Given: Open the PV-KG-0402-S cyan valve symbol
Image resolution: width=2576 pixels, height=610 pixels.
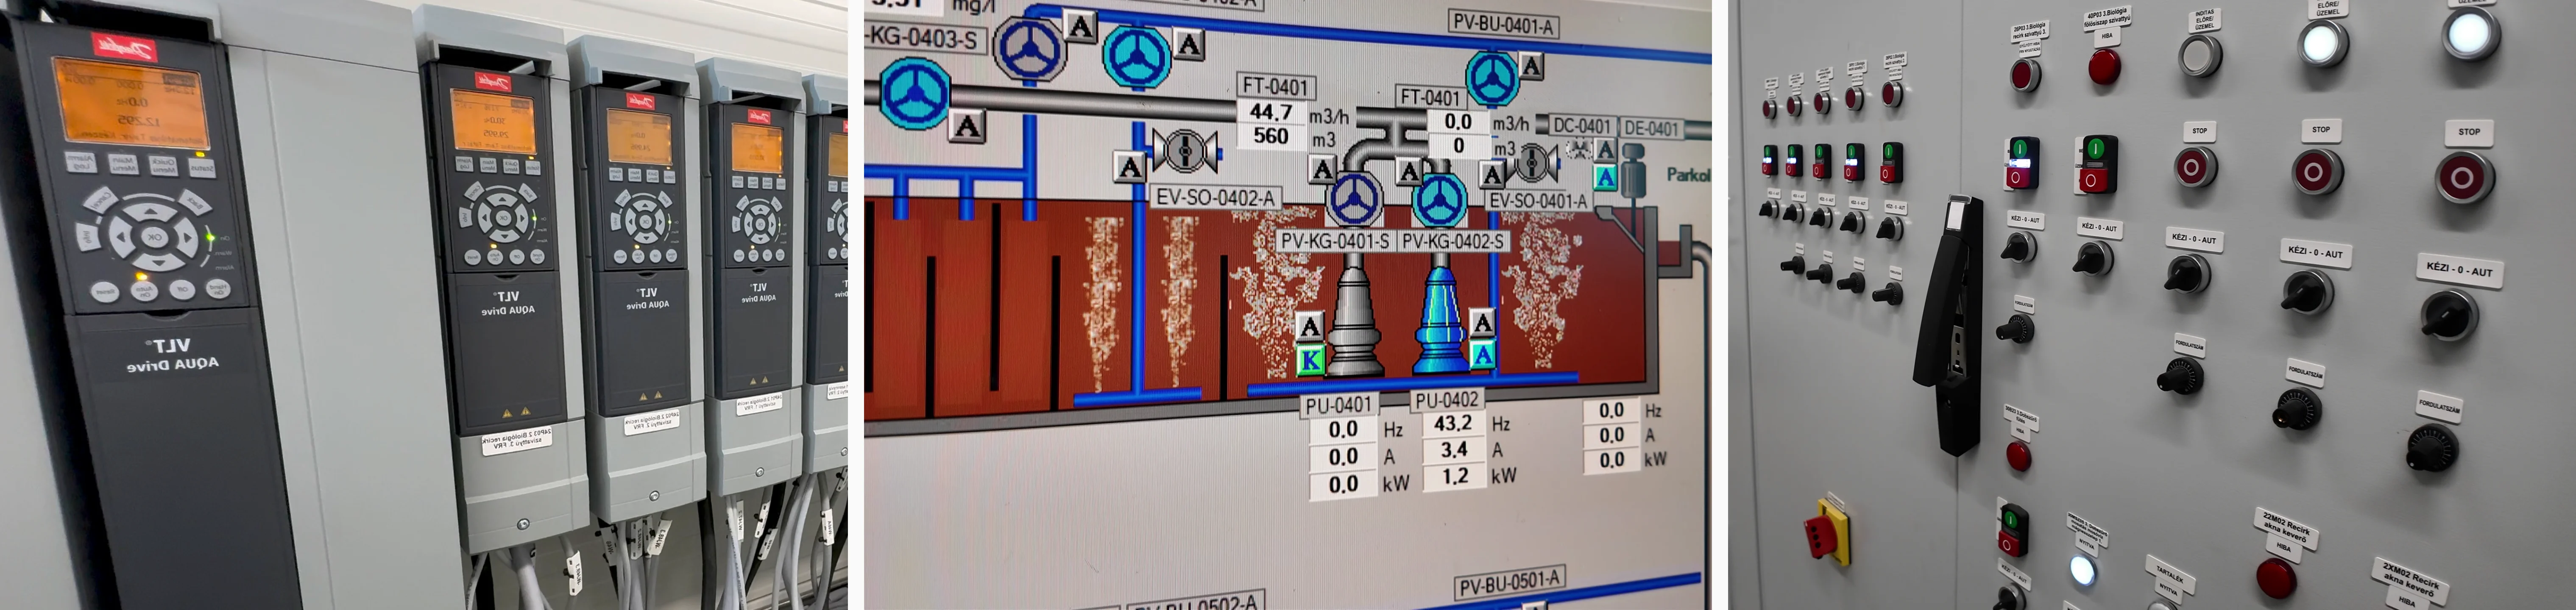Looking at the screenshot, I should 1440,200.
